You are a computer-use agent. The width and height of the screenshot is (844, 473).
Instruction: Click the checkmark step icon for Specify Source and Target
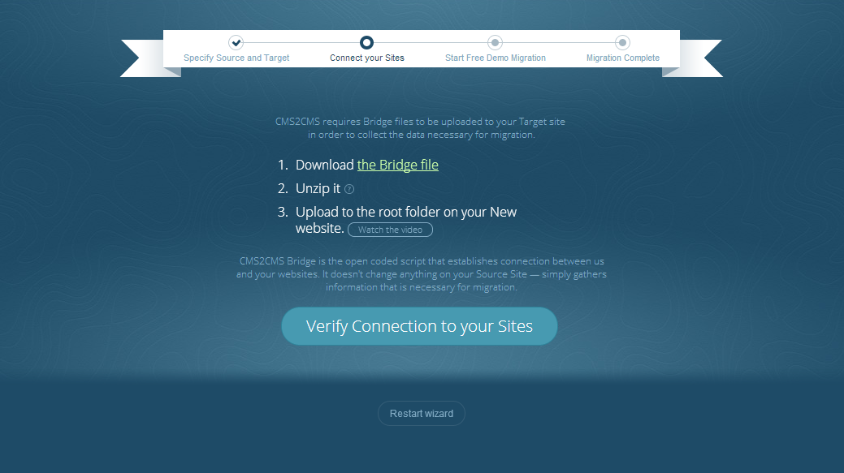point(236,42)
